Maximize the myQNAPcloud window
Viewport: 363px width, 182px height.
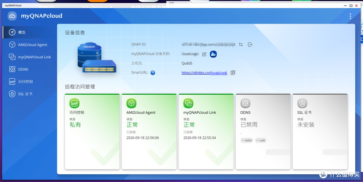351,6
